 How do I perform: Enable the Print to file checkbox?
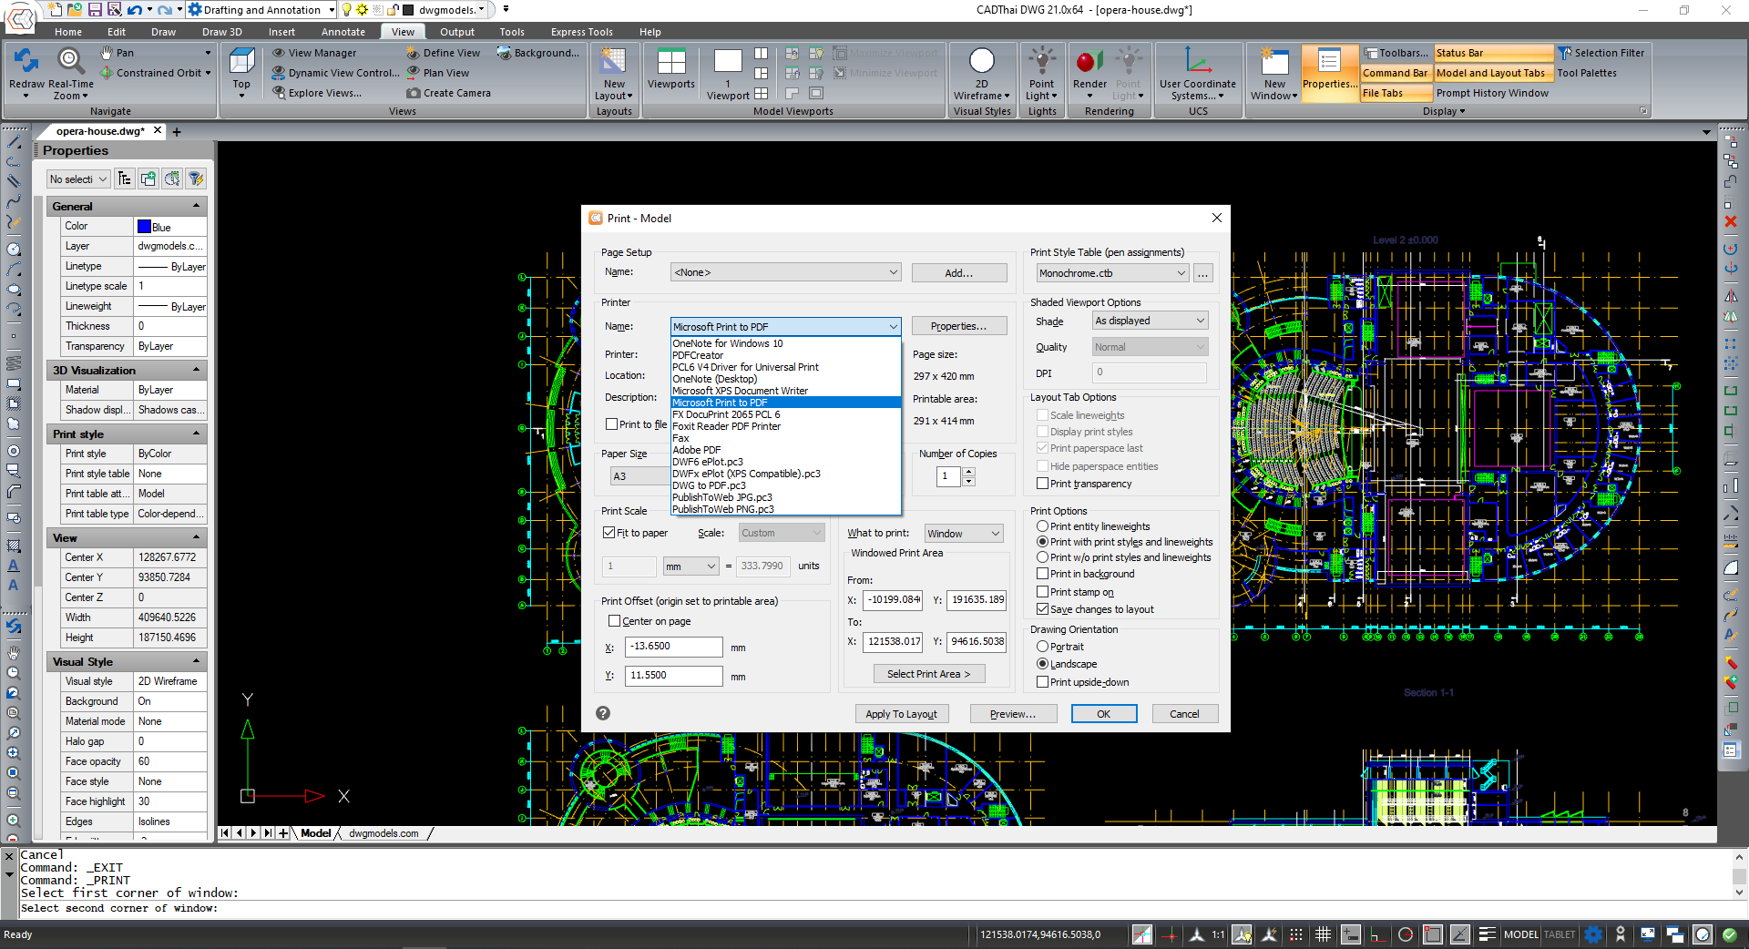(612, 424)
